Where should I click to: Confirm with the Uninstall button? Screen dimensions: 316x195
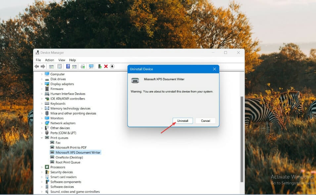(x=183, y=121)
